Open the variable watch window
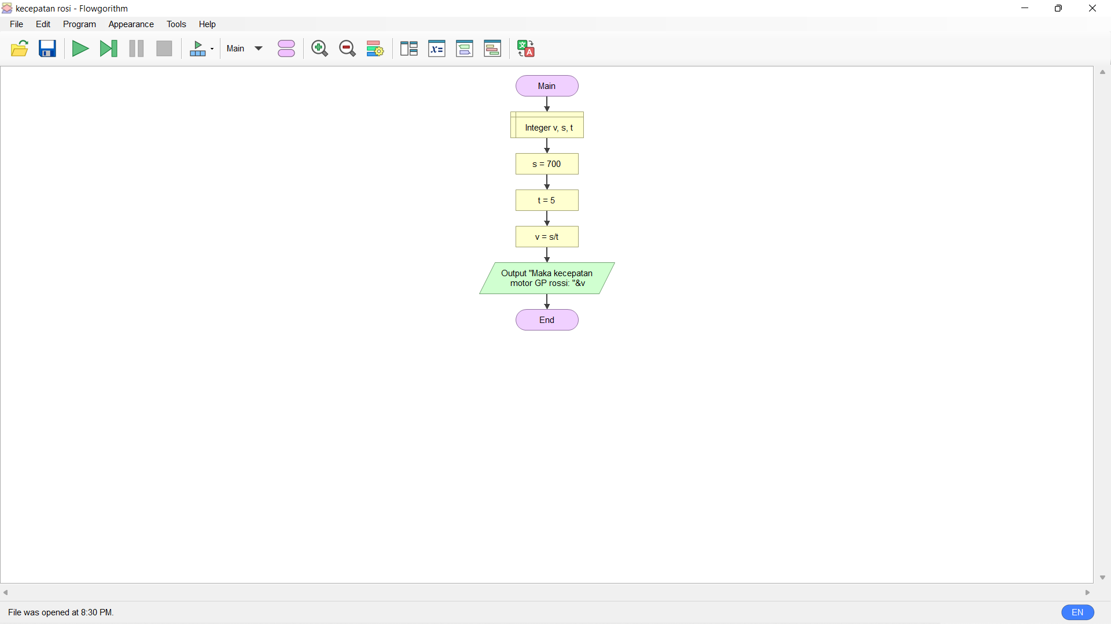Viewport: 1111px width, 624px height. pyautogui.click(x=437, y=49)
